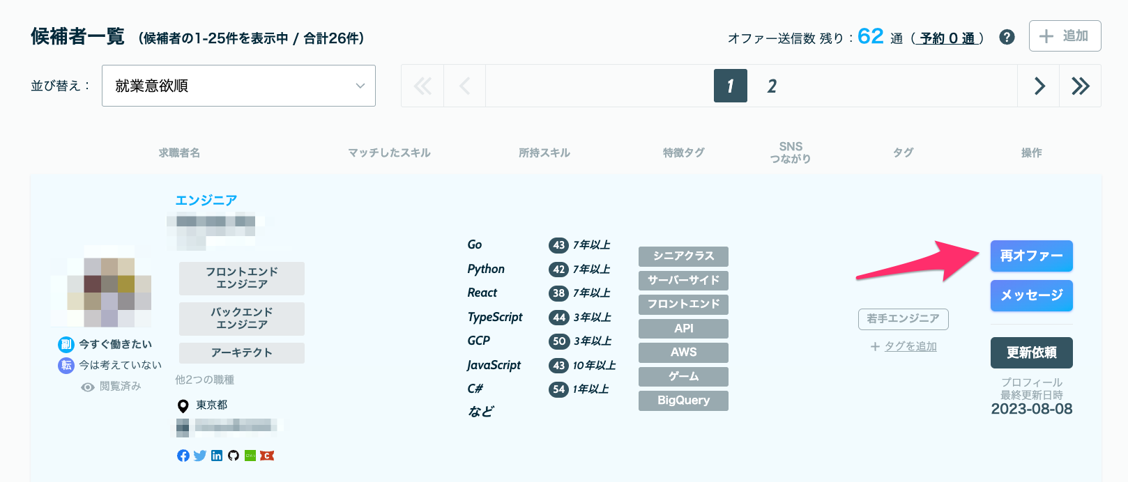Click the React skill row
Viewport: 1128px width, 482px height.
(x=541, y=293)
